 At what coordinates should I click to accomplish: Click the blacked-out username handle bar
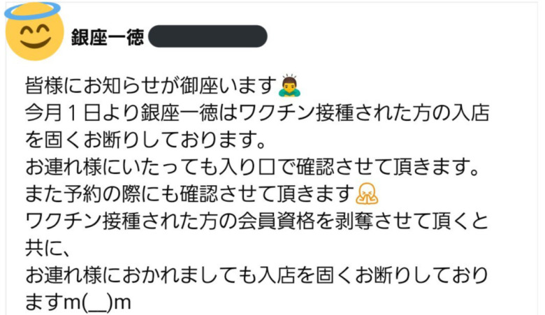click(208, 36)
